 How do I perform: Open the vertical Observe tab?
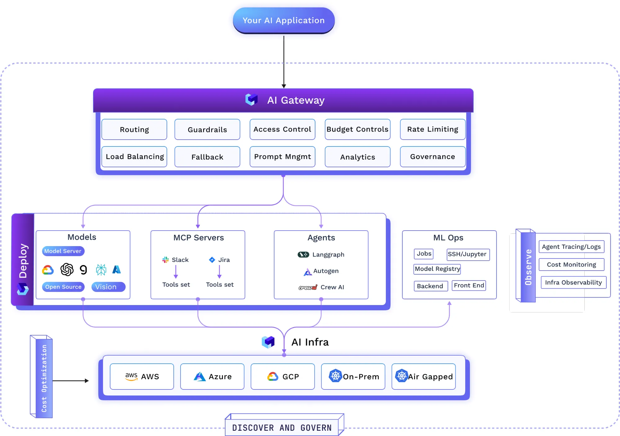click(528, 267)
